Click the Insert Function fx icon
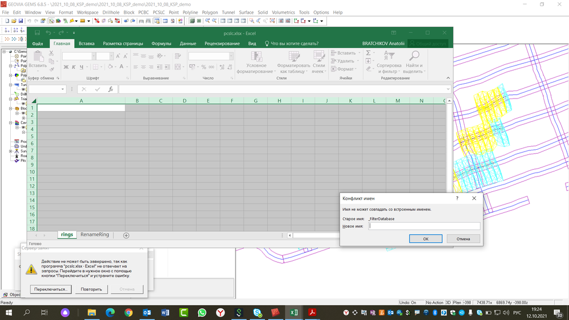Screen dimensions: 569x320 click(110, 89)
